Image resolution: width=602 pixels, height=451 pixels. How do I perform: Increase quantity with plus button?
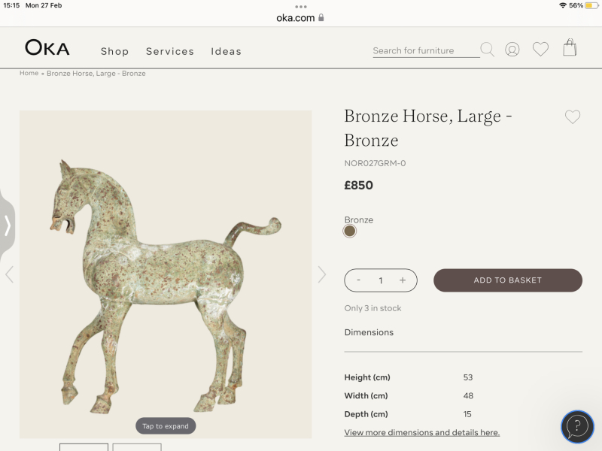(403, 280)
